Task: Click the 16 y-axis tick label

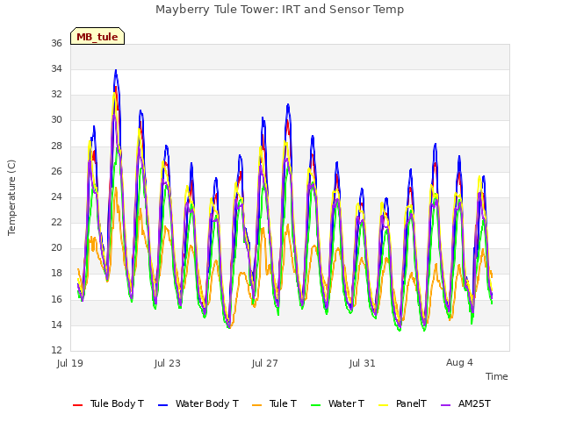Action: click(x=56, y=299)
